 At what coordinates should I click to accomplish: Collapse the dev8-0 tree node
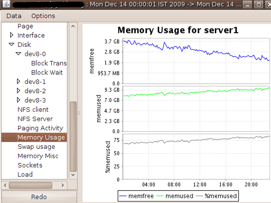coord(19,54)
